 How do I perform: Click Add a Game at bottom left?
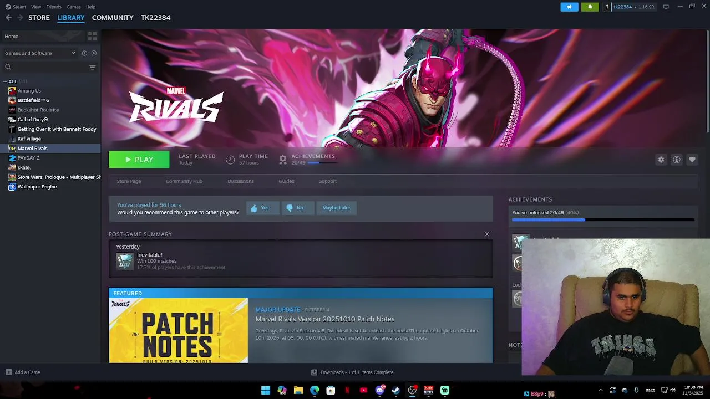[x=23, y=372]
